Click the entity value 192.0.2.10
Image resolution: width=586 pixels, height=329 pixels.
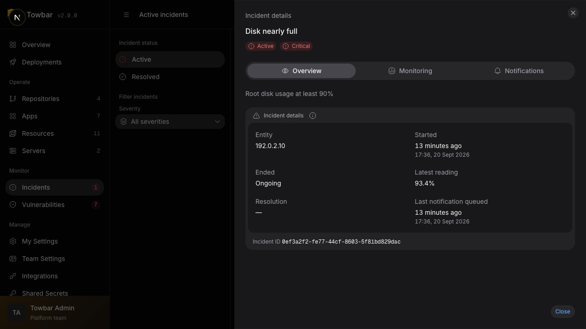[x=270, y=146]
